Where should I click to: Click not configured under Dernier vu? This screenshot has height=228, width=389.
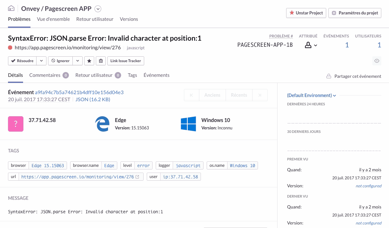[x=368, y=223]
